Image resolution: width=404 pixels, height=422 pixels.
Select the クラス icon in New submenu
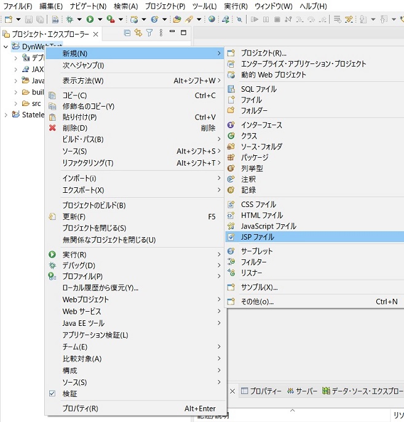(231, 136)
